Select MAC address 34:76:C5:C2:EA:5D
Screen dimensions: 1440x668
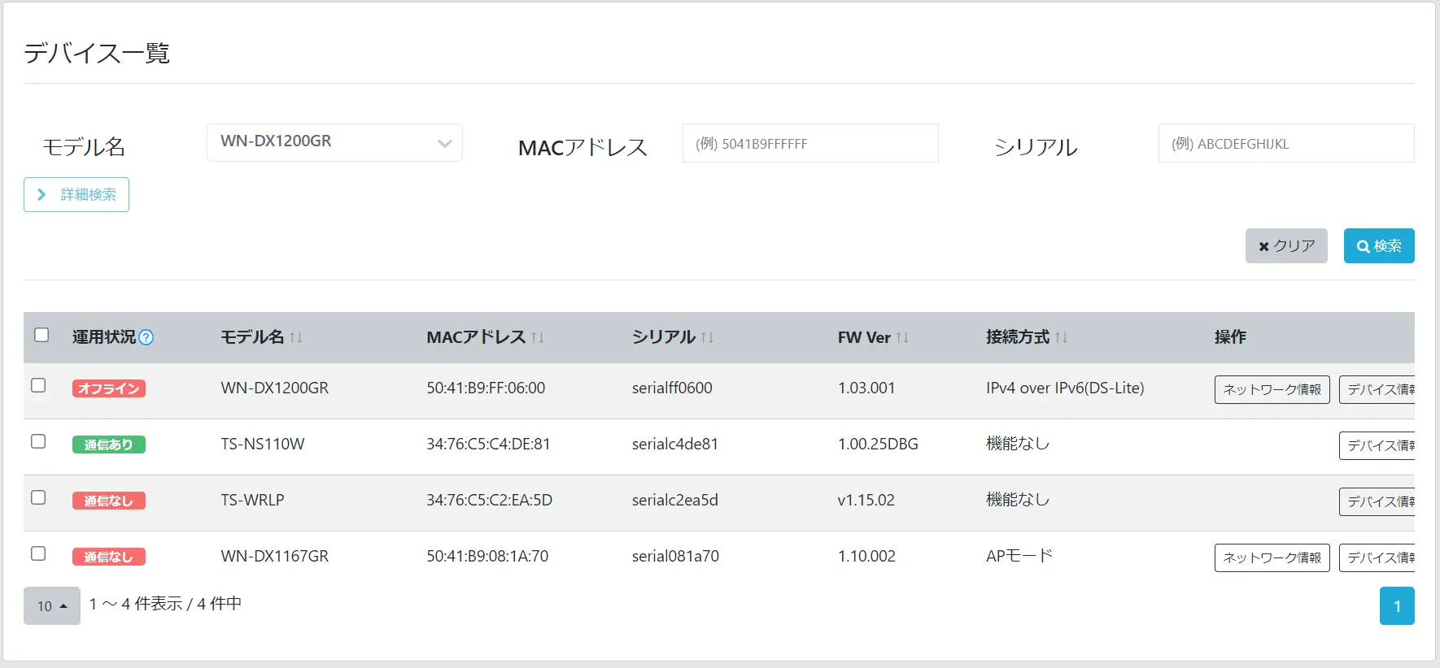(x=489, y=500)
